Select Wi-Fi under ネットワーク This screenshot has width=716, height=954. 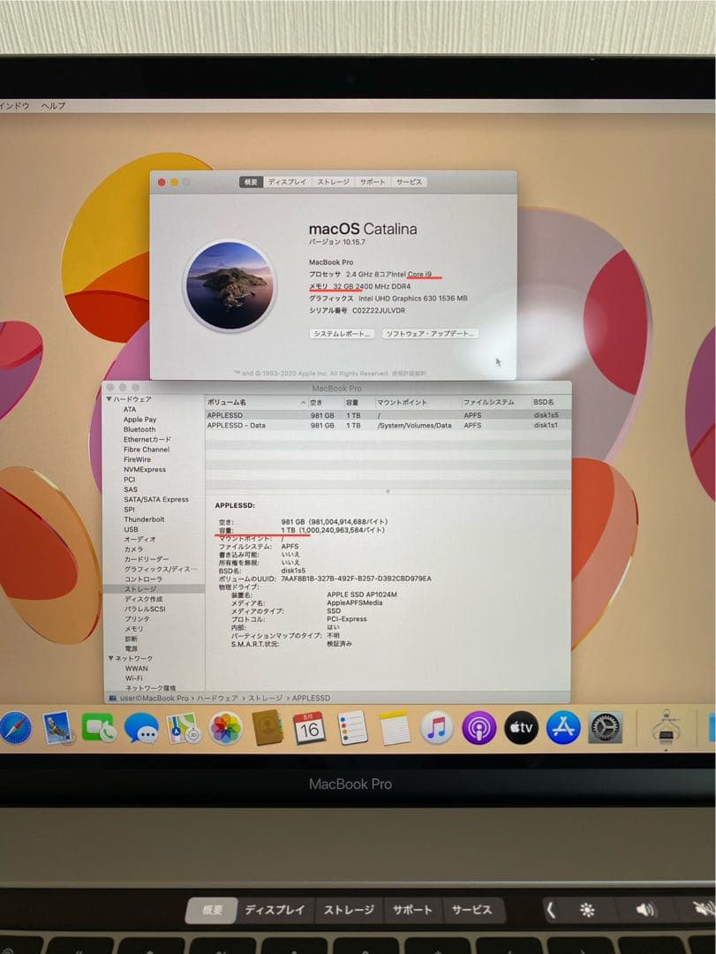[134, 678]
